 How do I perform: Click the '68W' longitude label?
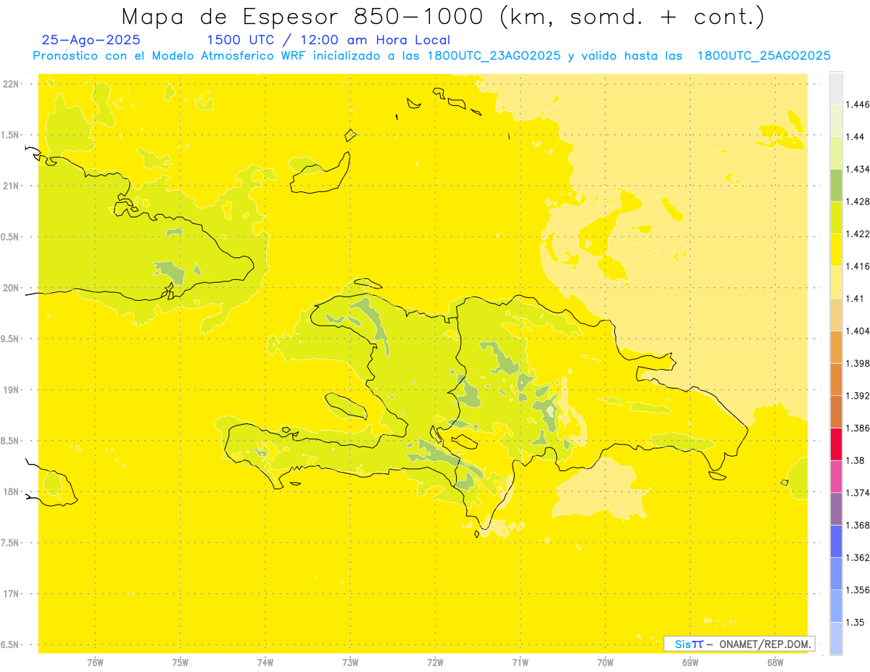tap(774, 663)
